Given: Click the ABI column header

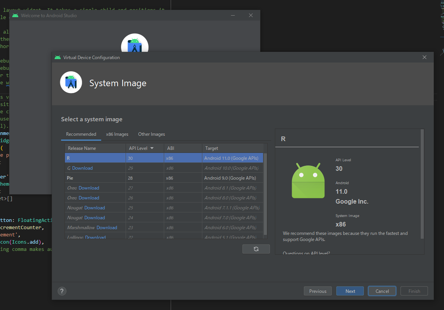Looking at the screenshot, I should [183, 148].
